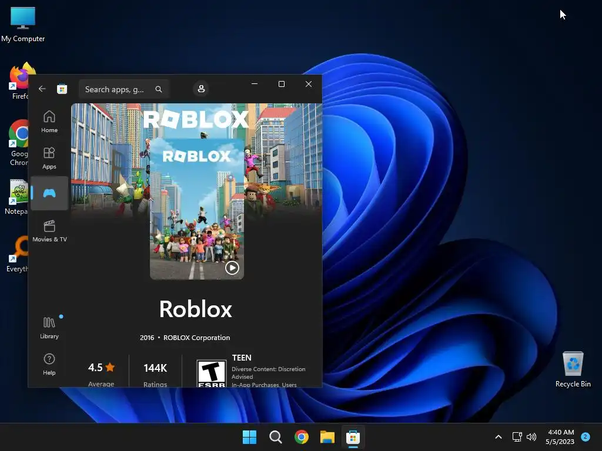The height and width of the screenshot is (451, 602).
Task: Click the Microsoft Store taskbar icon
Action: [x=353, y=437]
